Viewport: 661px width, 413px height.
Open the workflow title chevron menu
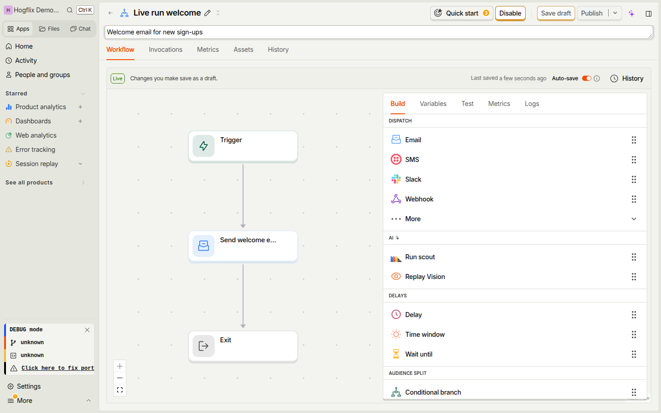pyautogui.click(x=218, y=13)
